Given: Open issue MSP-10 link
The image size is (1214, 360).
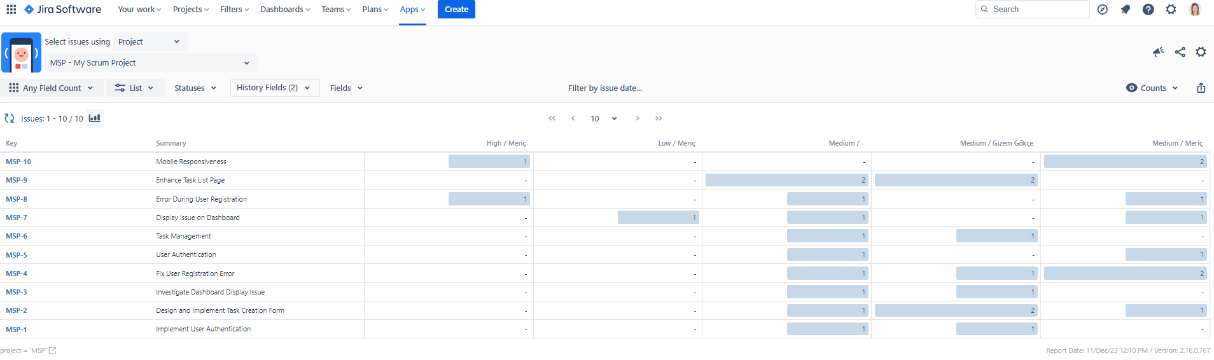Looking at the screenshot, I should [x=18, y=162].
